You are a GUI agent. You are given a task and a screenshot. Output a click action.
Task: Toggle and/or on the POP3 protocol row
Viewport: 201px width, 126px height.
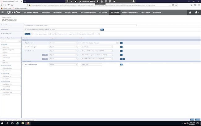[45, 59]
